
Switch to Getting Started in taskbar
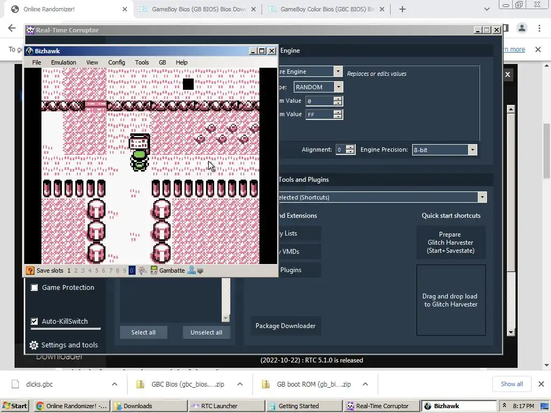pyautogui.click(x=303, y=406)
